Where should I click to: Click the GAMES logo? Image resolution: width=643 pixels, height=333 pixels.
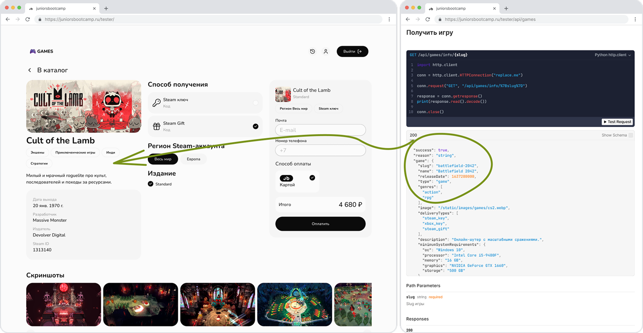point(42,51)
